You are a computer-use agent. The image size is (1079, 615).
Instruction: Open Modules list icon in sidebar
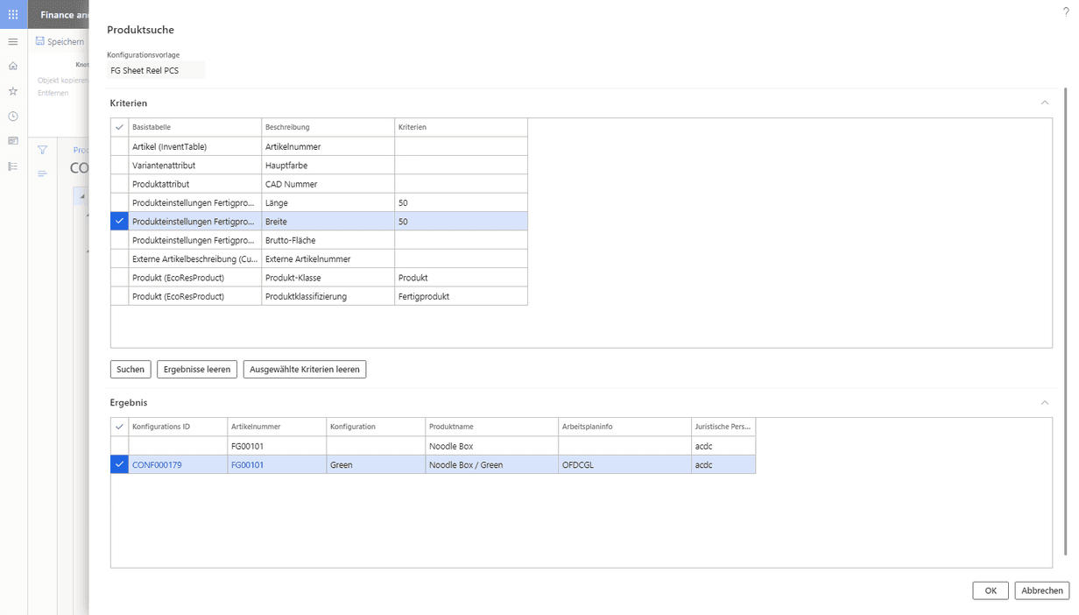(13, 166)
